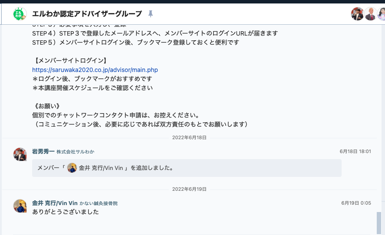This screenshot has width=385, height=235.
Task: Click organization label かない鍼灸接骨院
Action: click(99, 203)
